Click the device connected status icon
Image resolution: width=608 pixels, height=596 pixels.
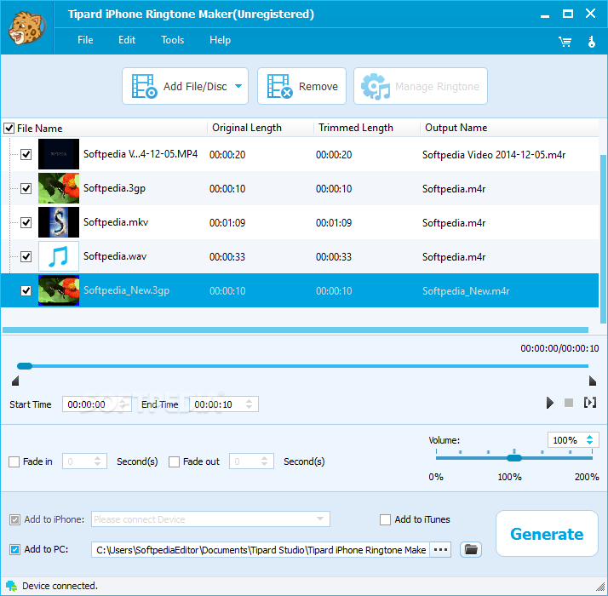11,586
